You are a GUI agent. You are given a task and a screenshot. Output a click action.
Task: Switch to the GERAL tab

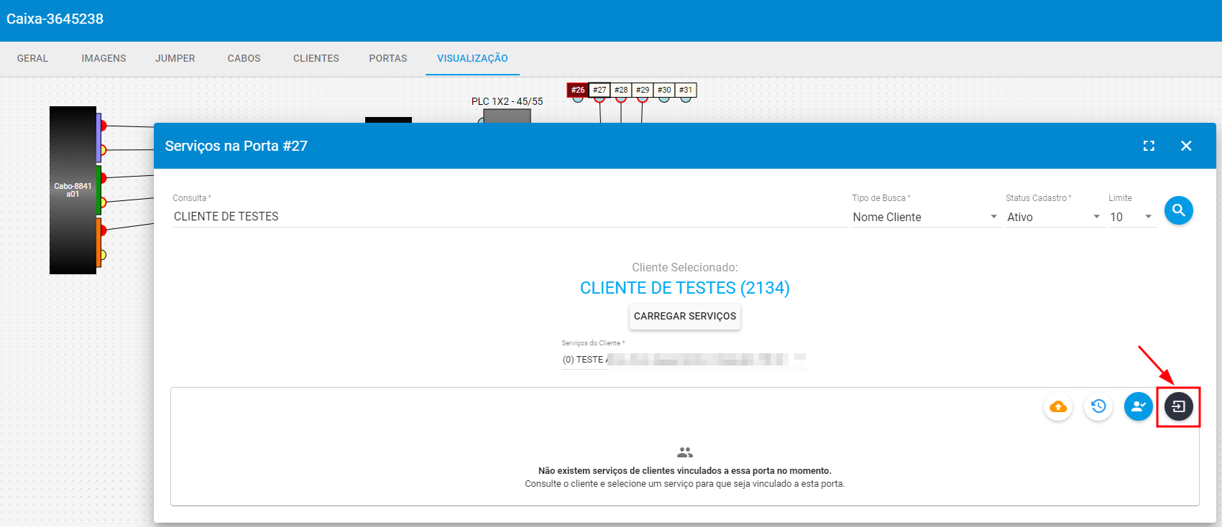coord(32,58)
